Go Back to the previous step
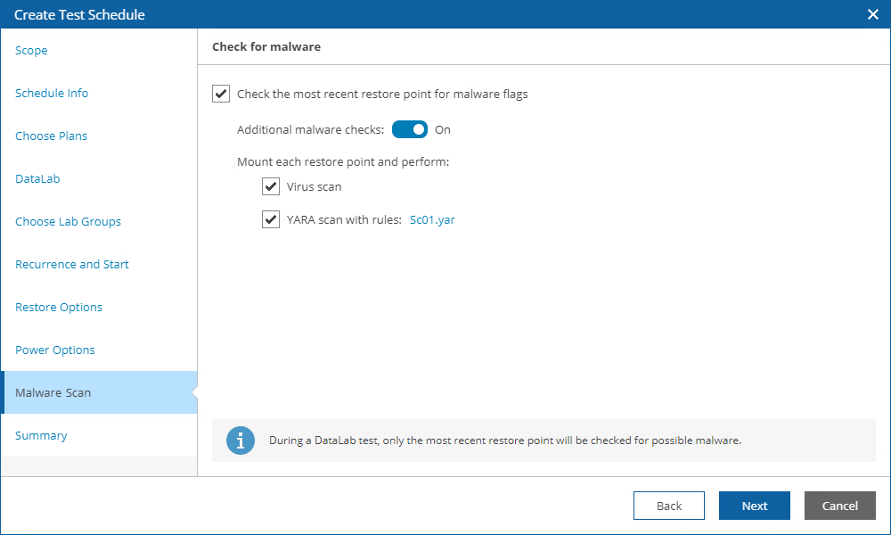The height and width of the screenshot is (535, 891). coord(668,506)
